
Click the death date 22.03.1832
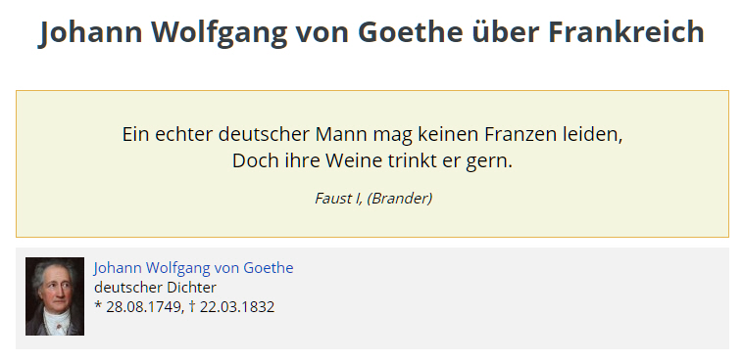click(x=237, y=307)
